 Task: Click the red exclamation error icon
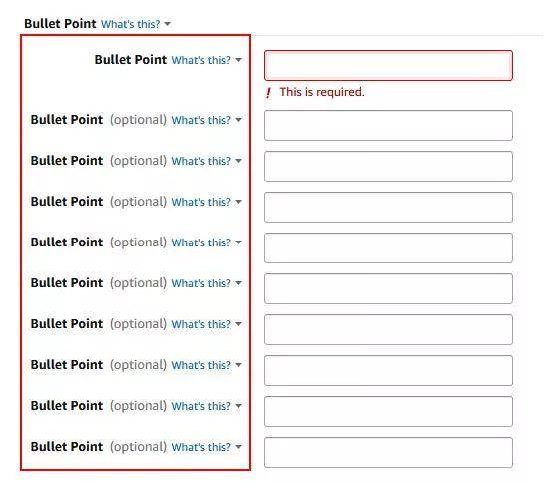(268, 93)
